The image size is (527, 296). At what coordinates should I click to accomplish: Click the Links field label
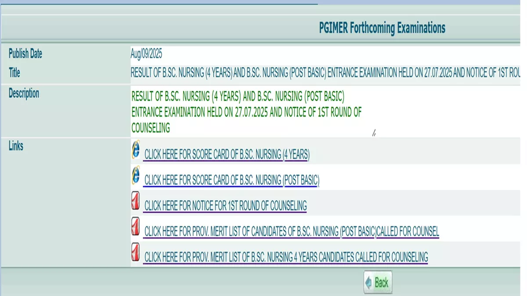[x=16, y=146]
